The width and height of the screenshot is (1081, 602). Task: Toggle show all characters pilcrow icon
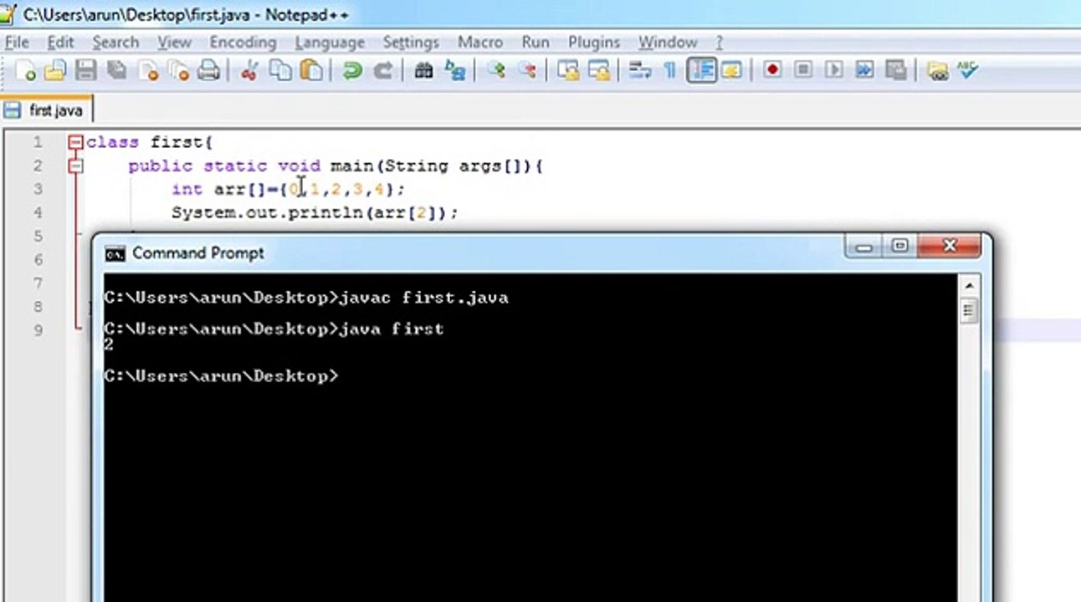pos(669,71)
